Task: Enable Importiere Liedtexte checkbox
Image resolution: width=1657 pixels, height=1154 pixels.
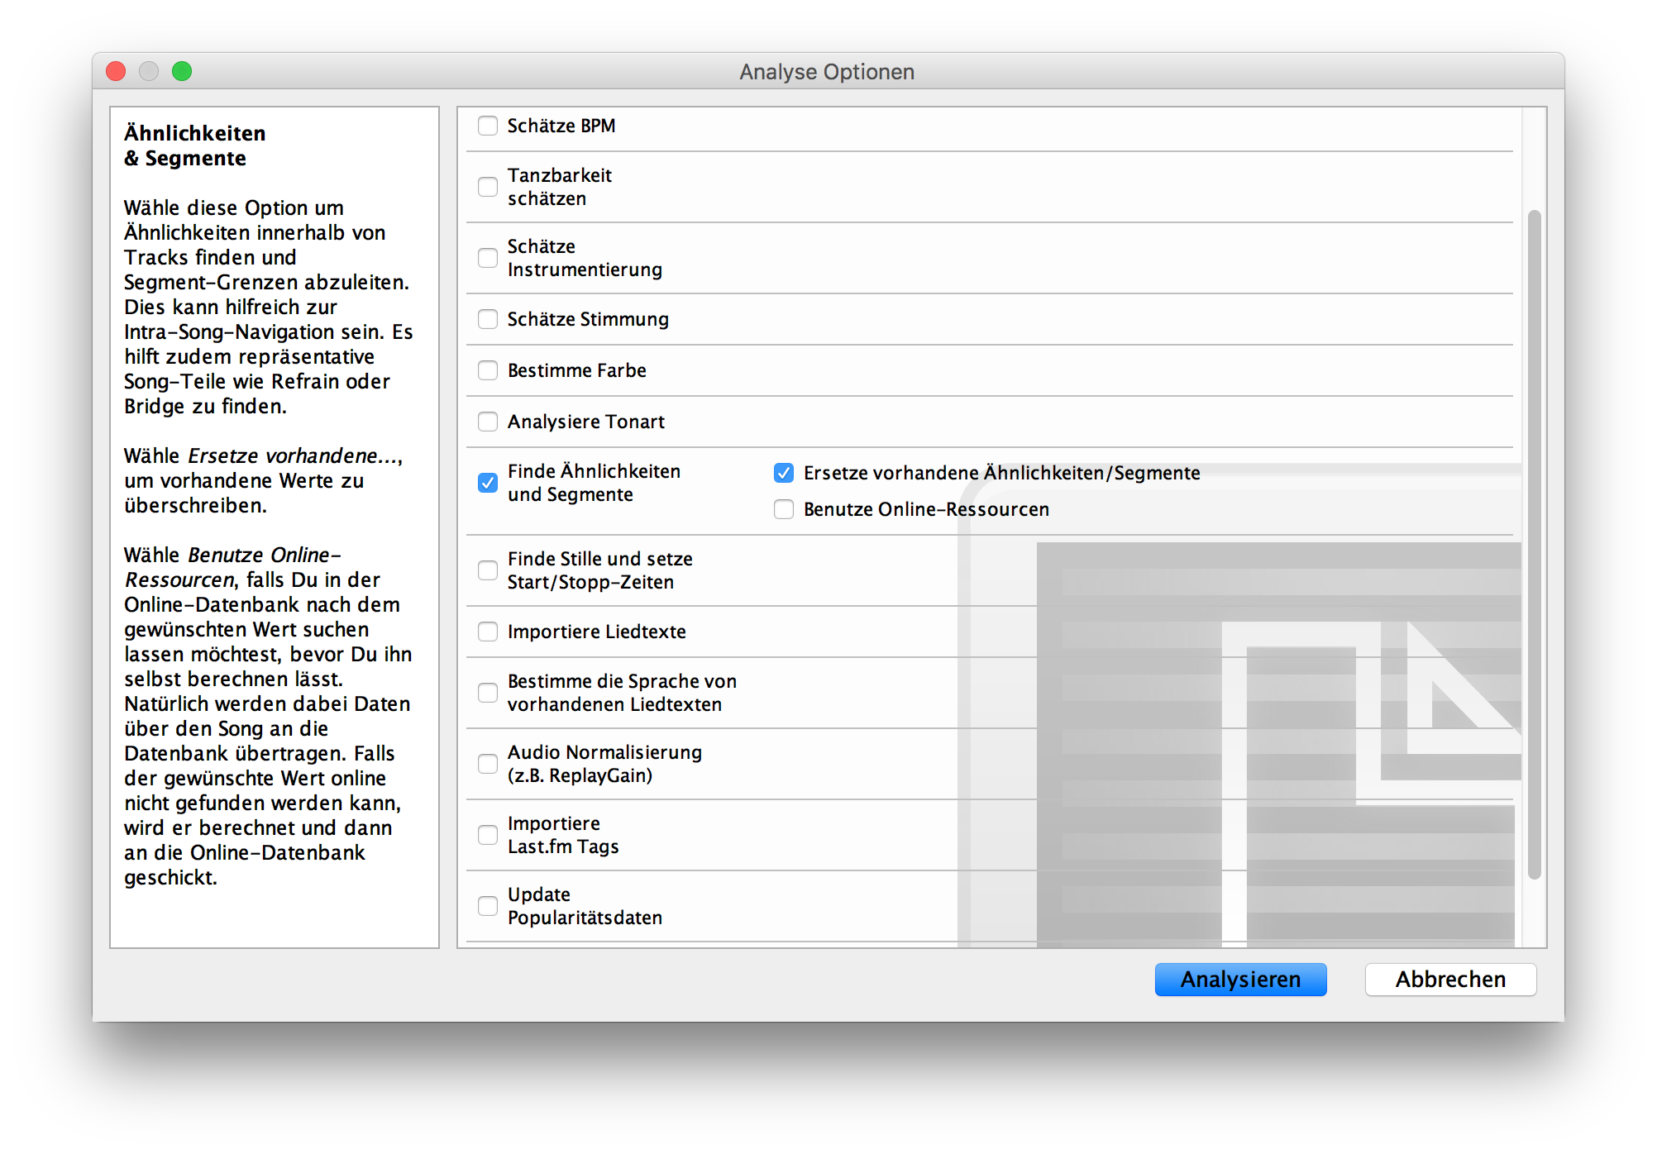Action: [x=488, y=632]
